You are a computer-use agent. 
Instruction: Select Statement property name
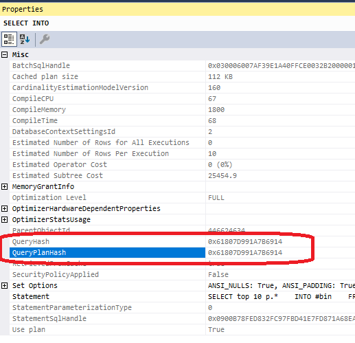tap(31, 297)
